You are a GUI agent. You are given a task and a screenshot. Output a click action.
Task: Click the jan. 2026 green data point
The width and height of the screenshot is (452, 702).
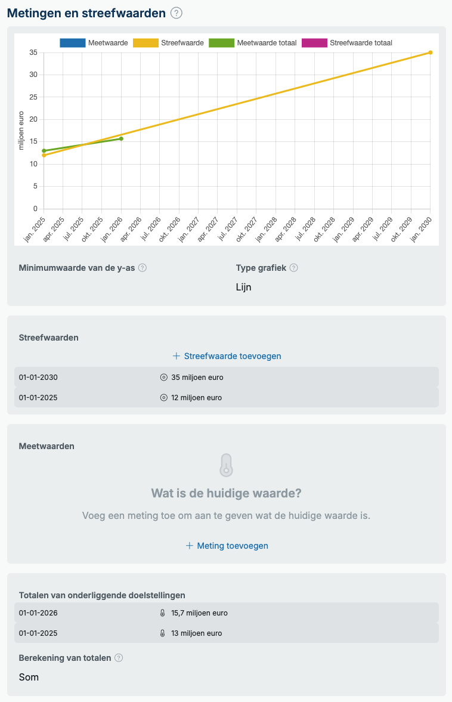pyautogui.click(x=121, y=139)
